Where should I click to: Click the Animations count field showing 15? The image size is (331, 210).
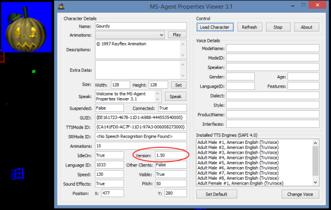pyautogui.click(x=141, y=146)
